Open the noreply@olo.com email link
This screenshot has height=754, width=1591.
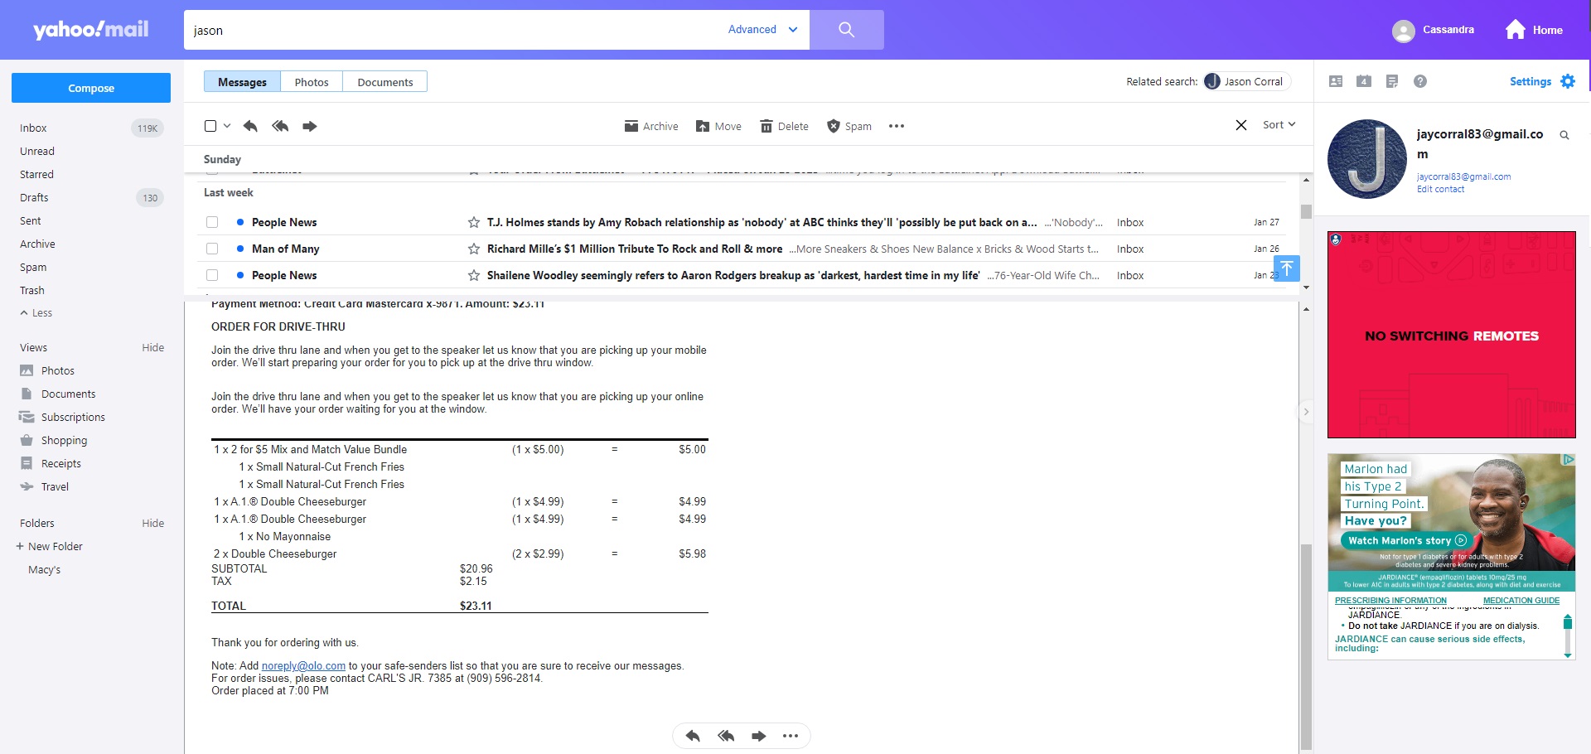[302, 665]
